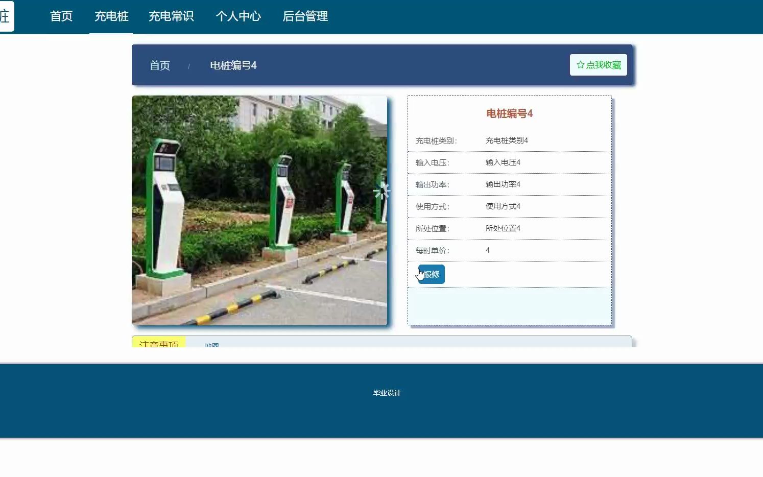
Task: Click the 输出功率4 value
Action: 503,184
